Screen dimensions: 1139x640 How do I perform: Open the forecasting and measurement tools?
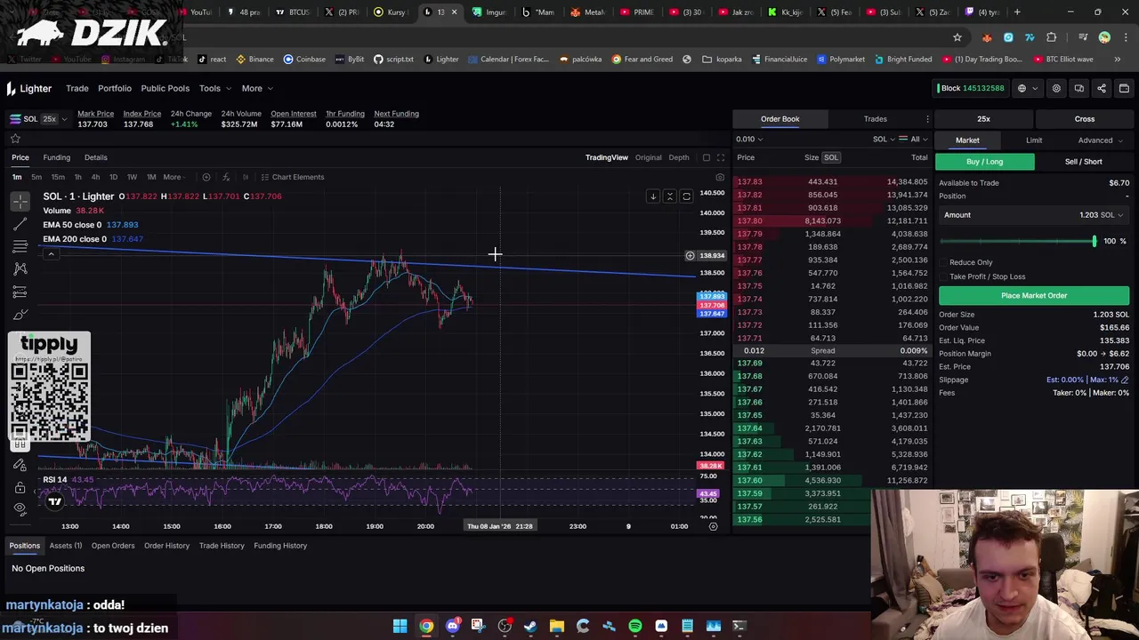[x=20, y=292]
